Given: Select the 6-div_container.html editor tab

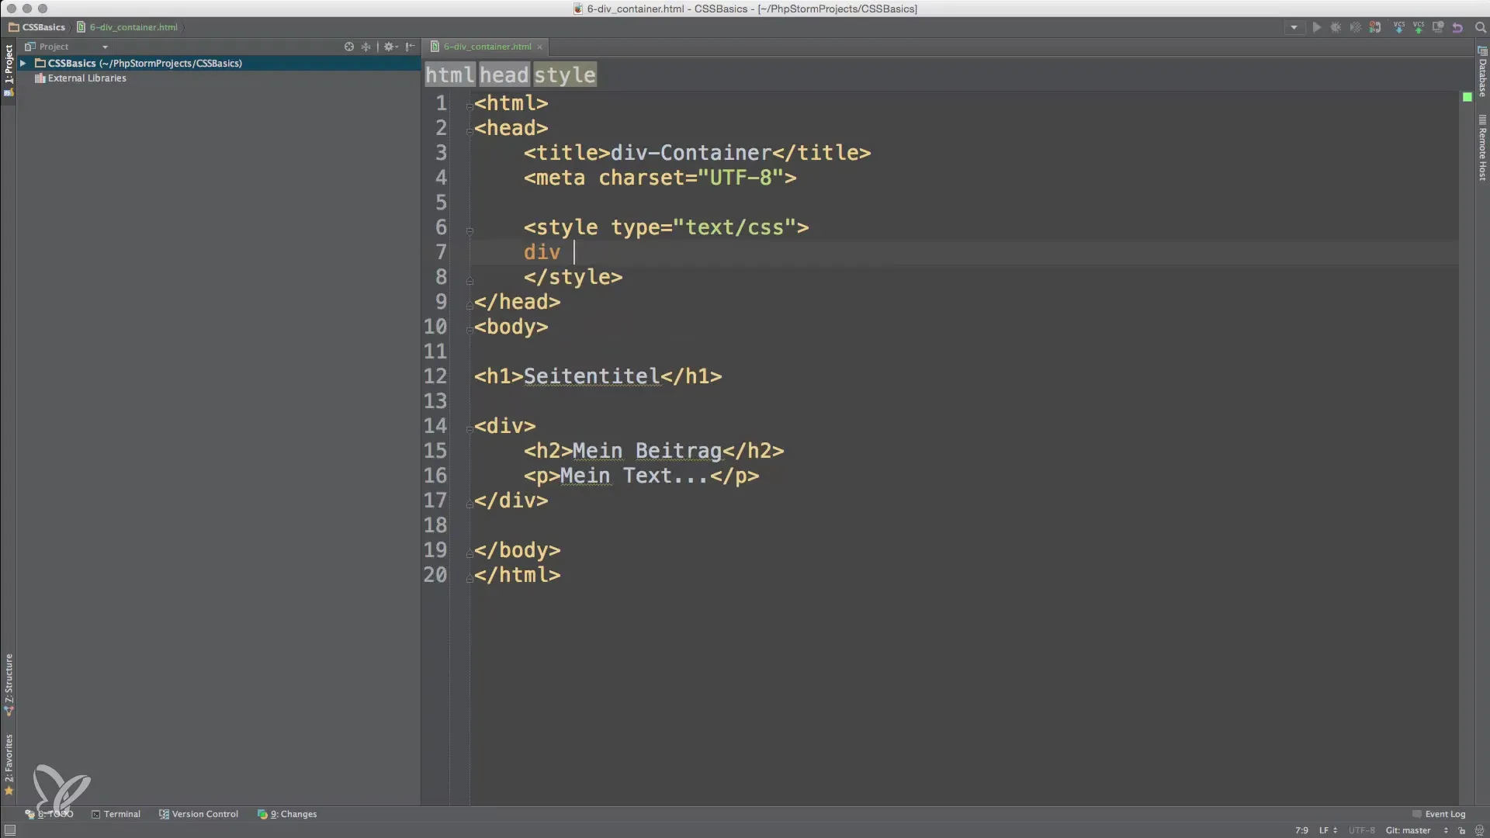Looking at the screenshot, I should 487,47.
